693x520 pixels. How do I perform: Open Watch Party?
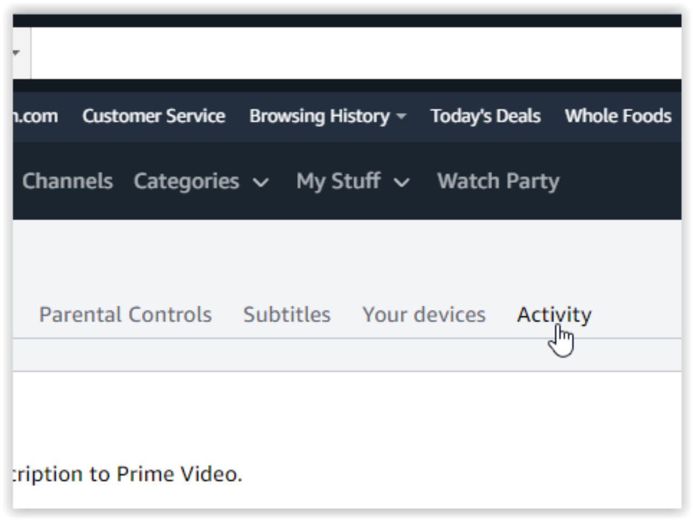pyautogui.click(x=498, y=181)
